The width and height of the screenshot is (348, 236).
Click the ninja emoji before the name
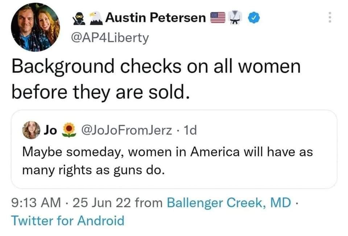(x=79, y=17)
